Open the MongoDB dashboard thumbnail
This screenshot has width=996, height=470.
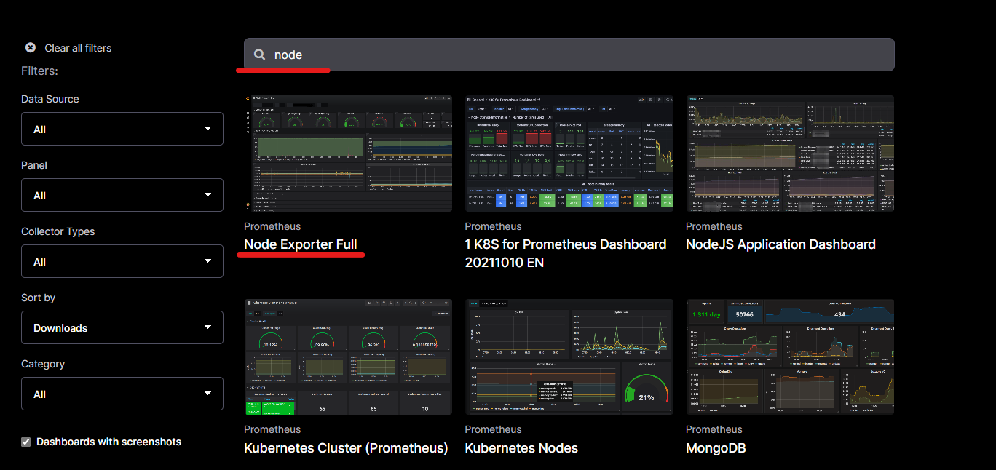click(790, 357)
